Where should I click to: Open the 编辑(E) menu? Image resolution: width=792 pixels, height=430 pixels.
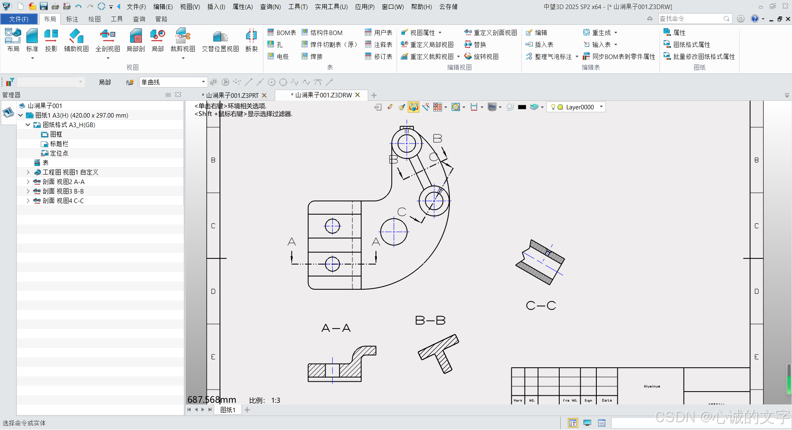pos(163,7)
